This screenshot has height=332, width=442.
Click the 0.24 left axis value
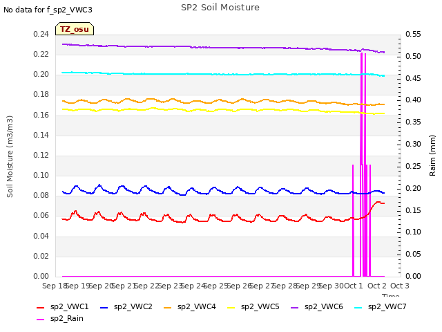click(x=41, y=35)
